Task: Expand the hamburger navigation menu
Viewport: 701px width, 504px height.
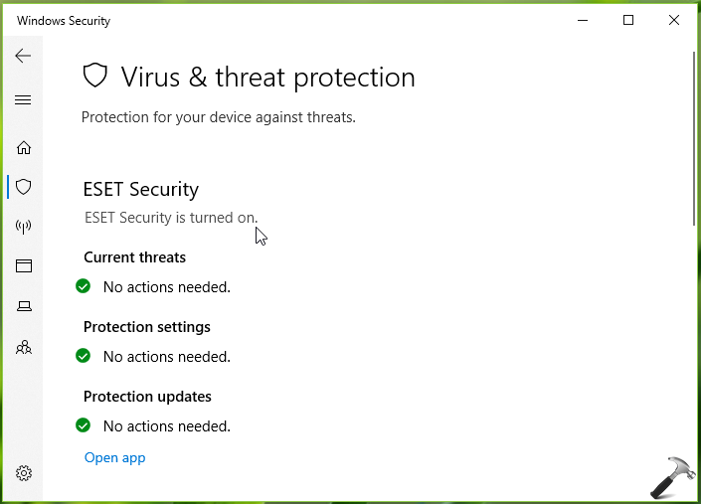Action: pyautogui.click(x=23, y=100)
